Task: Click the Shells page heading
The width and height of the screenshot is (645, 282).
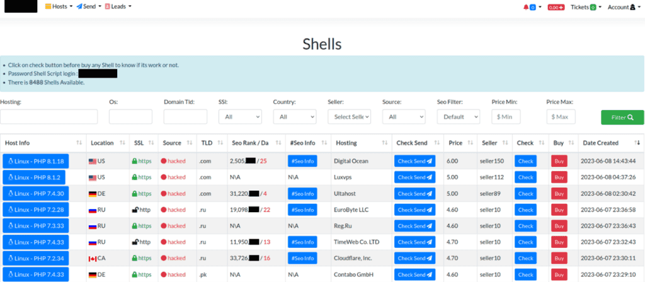Action: pos(322,44)
